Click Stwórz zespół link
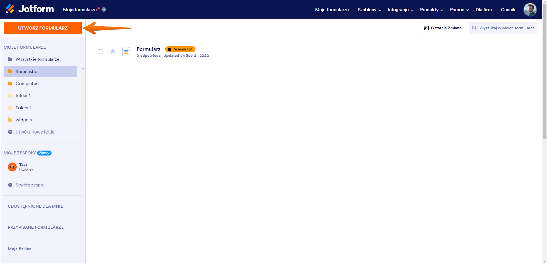Image resolution: width=547 pixels, height=264 pixels. point(30,185)
